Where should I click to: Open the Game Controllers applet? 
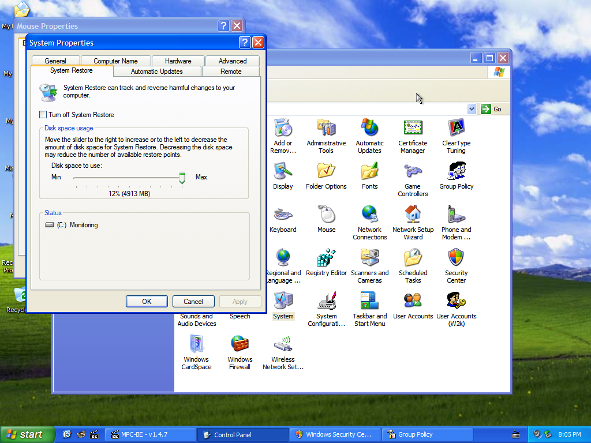[x=413, y=172]
